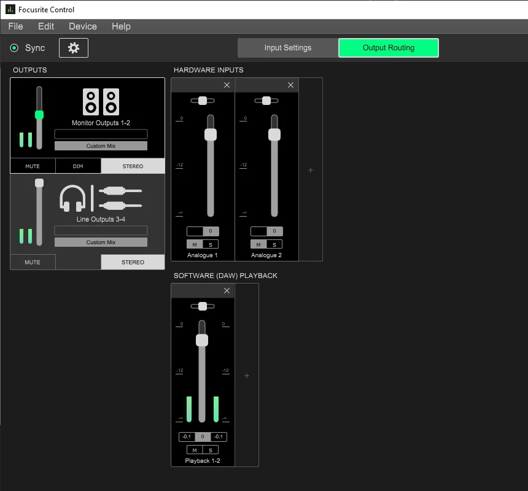Click the Focusrite Control app icon in title bar

pyautogui.click(x=10, y=9)
